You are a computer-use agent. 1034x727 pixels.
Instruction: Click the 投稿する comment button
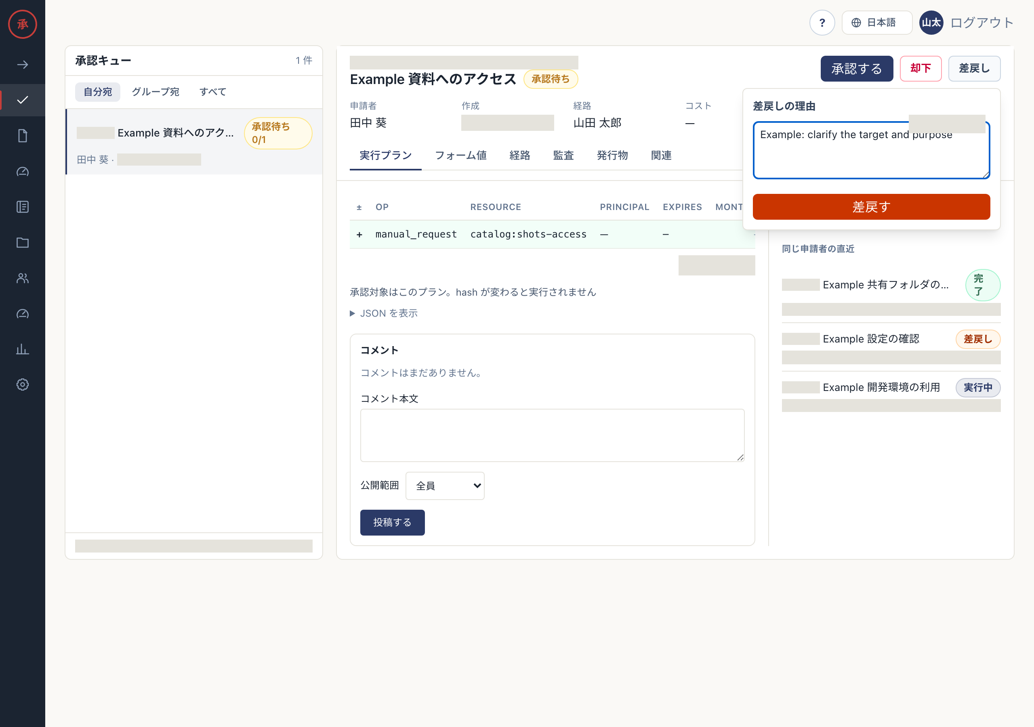tap(392, 523)
